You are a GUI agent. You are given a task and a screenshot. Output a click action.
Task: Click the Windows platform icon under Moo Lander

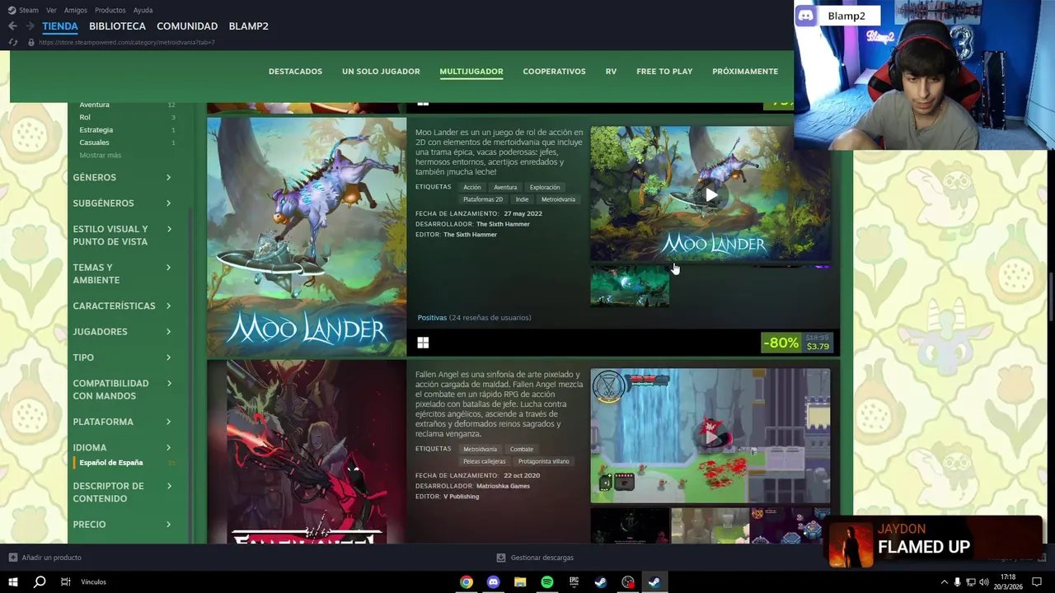423,343
